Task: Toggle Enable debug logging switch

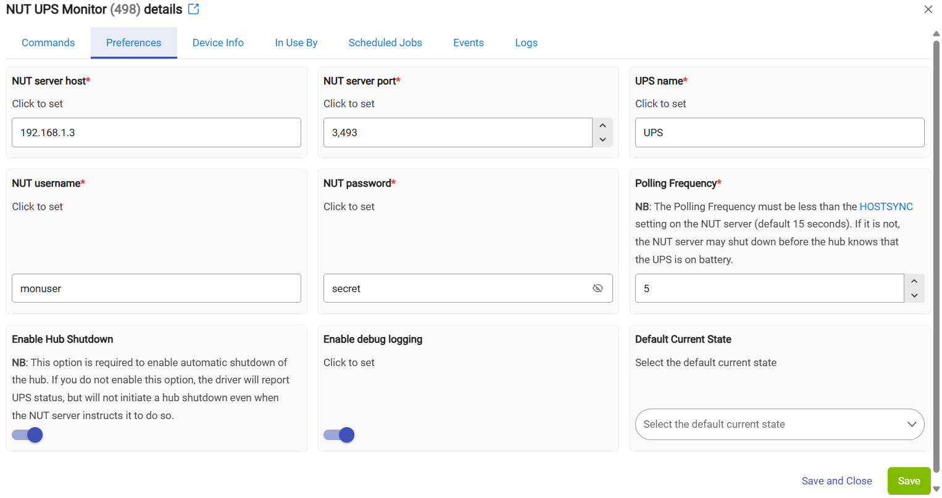Action: (339, 435)
